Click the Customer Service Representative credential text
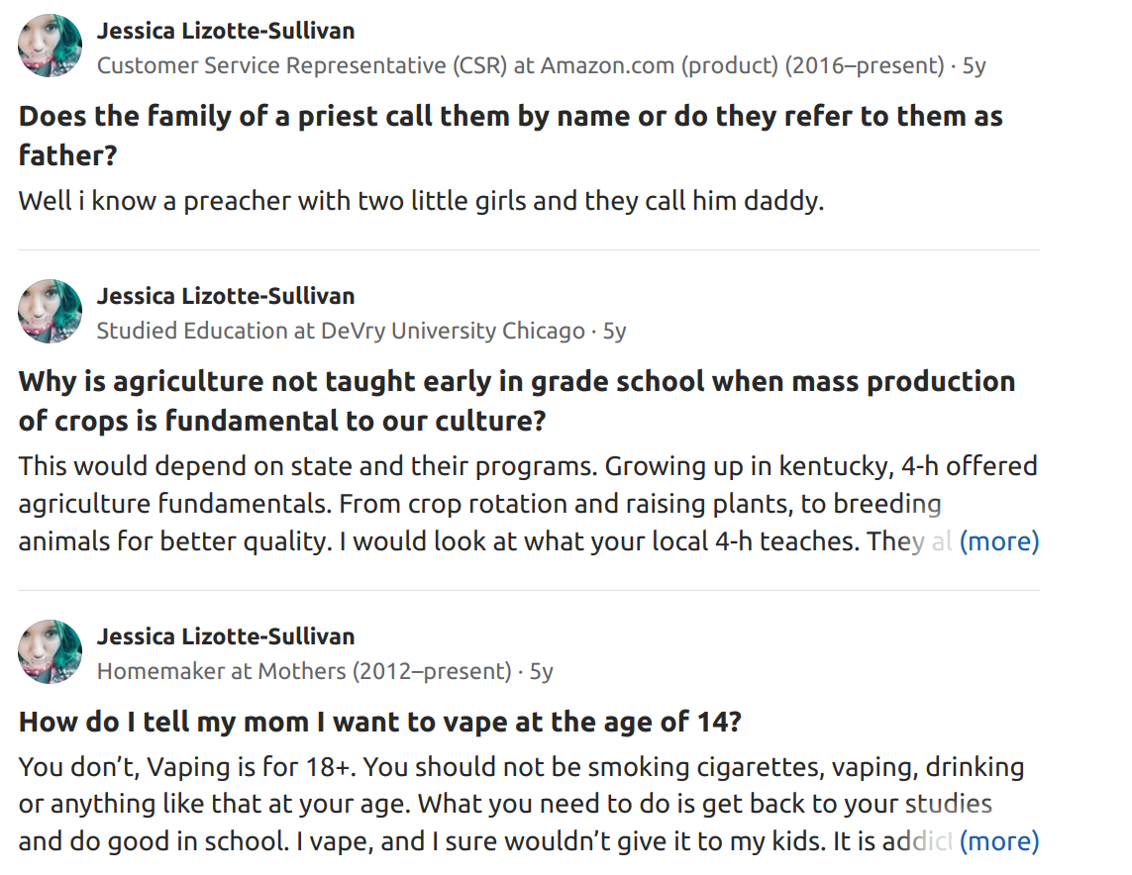The width and height of the screenshot is (1132, 875). click(x=520, y=65)
